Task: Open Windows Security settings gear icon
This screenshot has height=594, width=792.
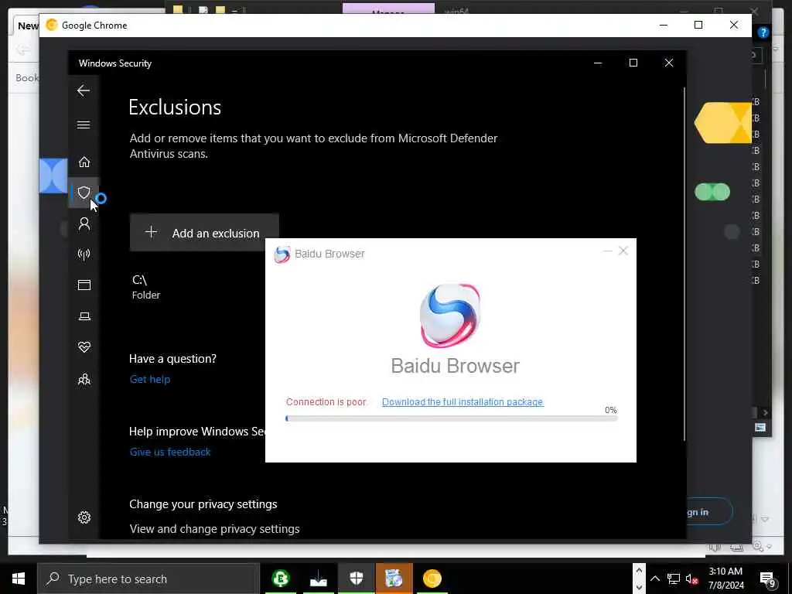Action: (x=84, y=517)
